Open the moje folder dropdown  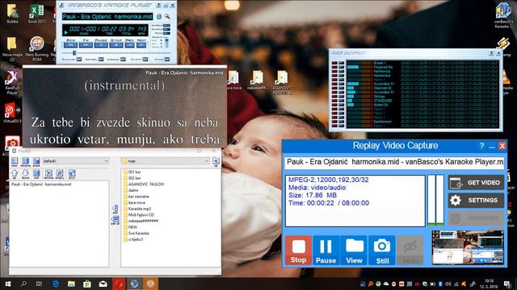click(x=165, y=161)
